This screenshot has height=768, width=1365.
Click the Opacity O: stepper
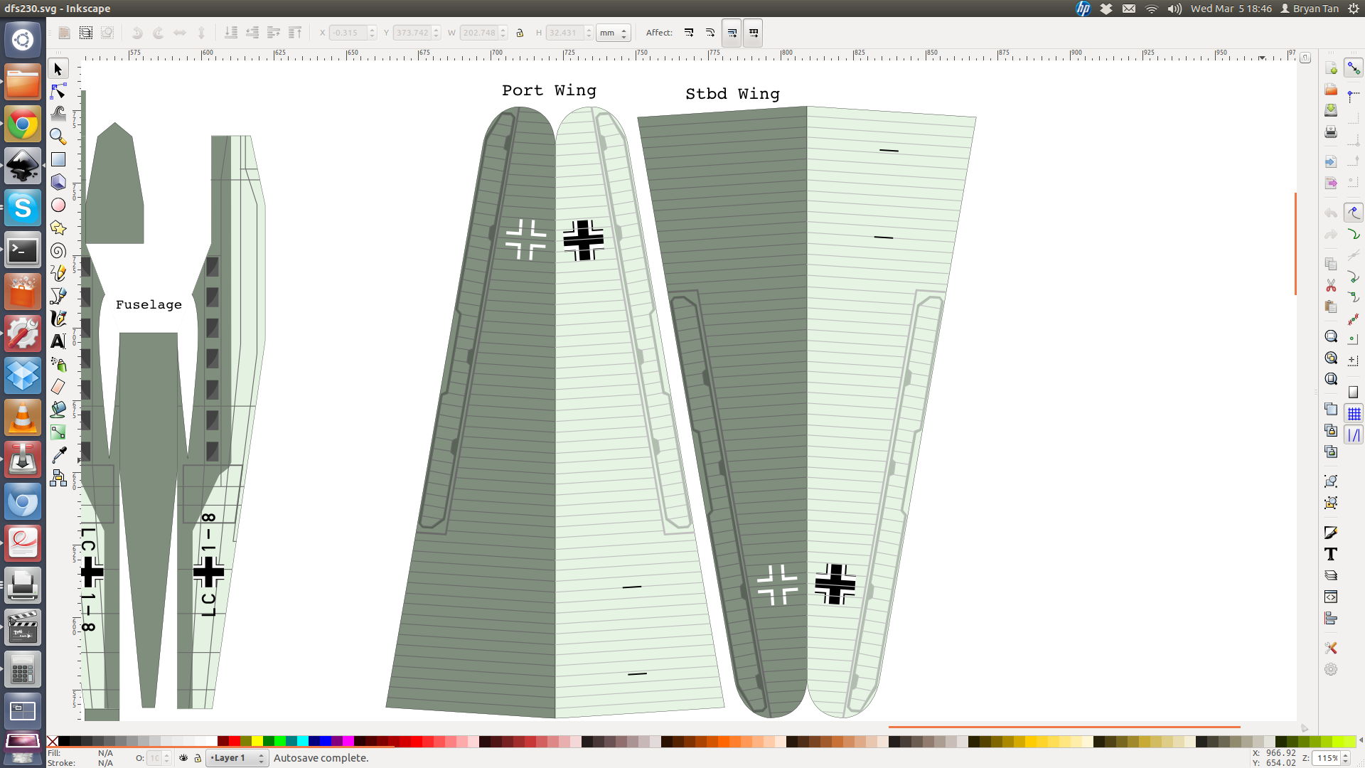[167, 758]
